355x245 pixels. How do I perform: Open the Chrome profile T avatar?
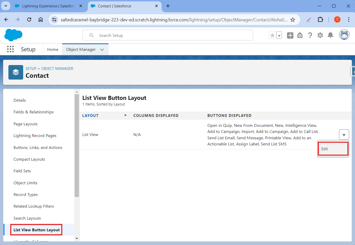pos(337,20)
